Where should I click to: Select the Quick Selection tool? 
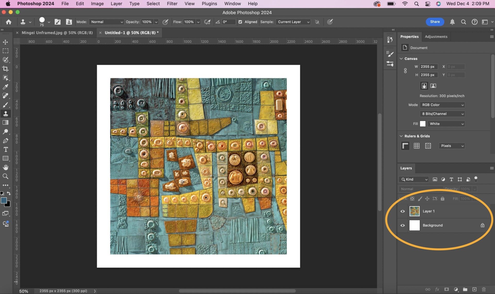tap(5, 60)
